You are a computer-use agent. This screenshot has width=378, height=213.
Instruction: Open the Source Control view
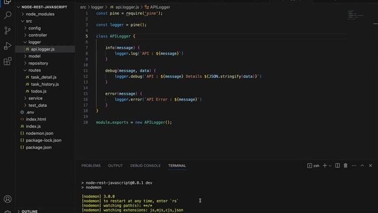tap(8, 30)
